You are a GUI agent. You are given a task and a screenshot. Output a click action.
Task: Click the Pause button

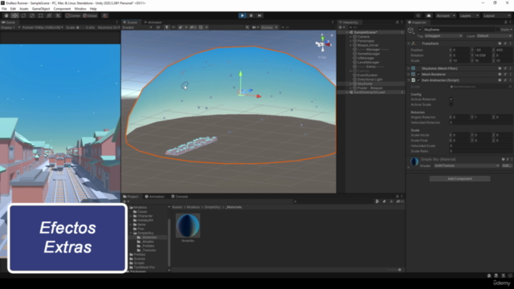click(x=251, y=15)
